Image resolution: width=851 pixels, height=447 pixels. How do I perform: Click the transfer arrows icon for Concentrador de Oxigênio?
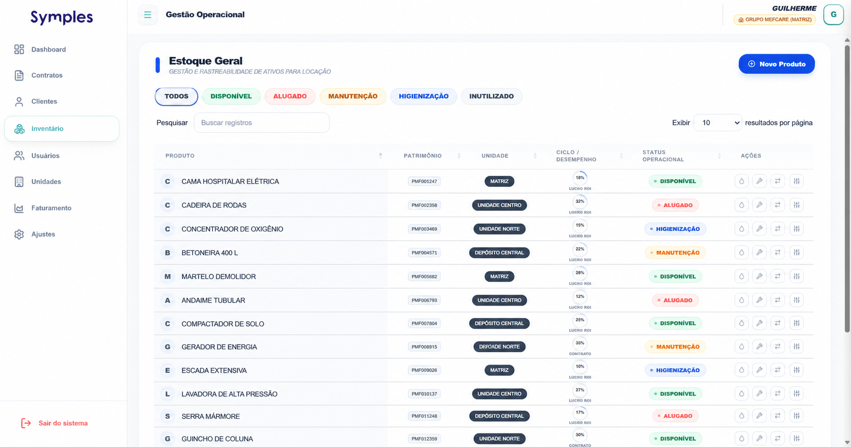tap(778, 229)
